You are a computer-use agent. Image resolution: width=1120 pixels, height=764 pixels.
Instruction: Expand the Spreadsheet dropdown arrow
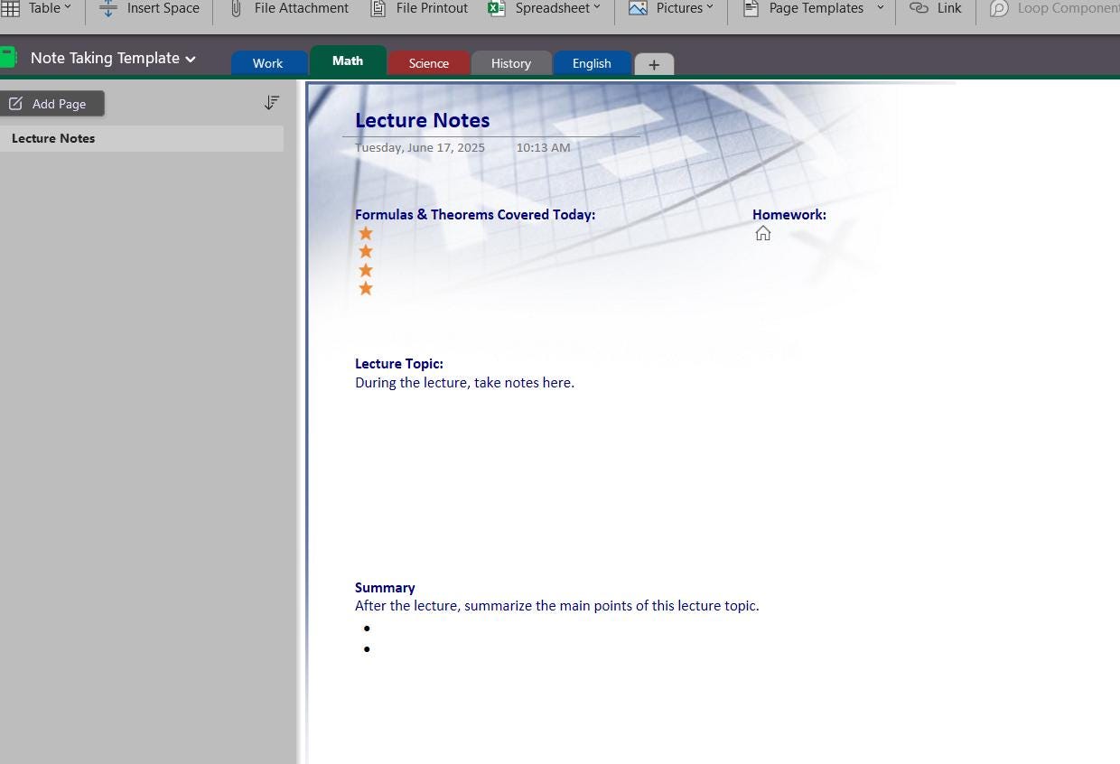pos(597,7)
